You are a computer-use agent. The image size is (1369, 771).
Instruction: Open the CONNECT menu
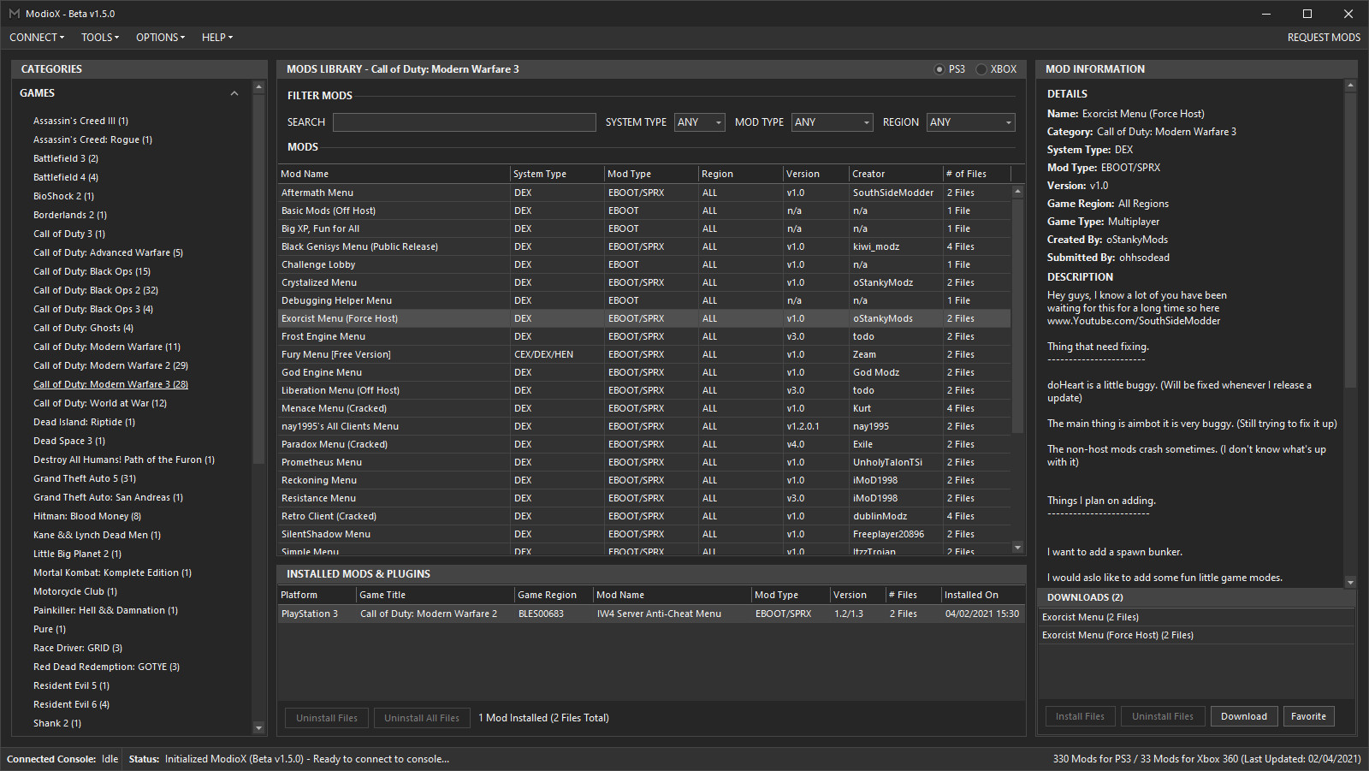pos(37,38)
